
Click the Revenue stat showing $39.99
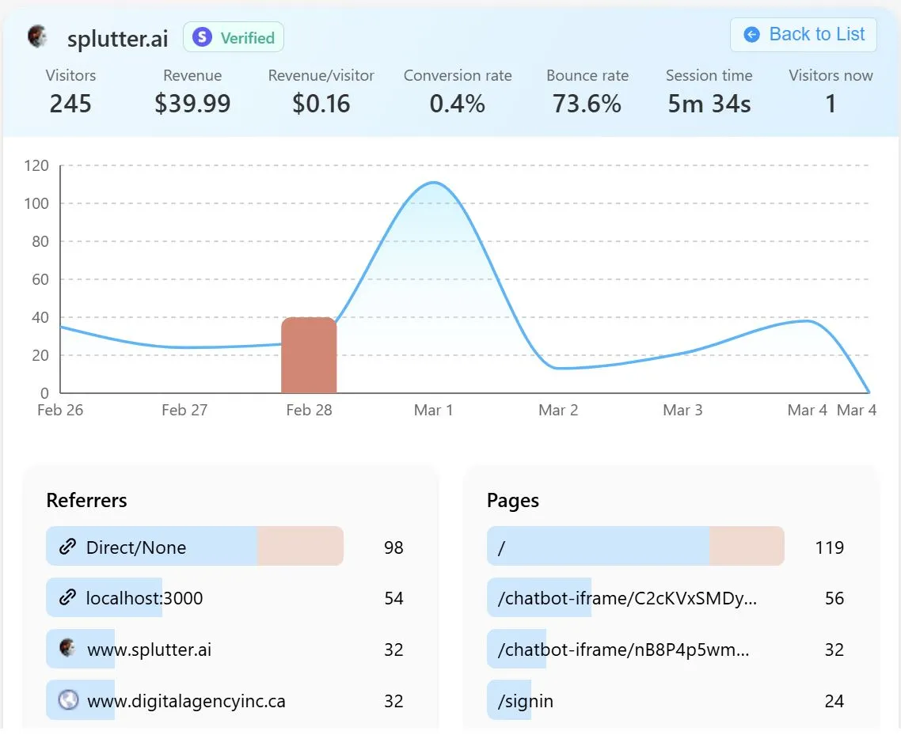coord(192,103)
